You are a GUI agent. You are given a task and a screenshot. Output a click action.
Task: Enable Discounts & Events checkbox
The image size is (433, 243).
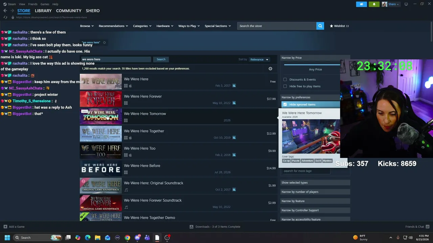click(x=285, y=80)
